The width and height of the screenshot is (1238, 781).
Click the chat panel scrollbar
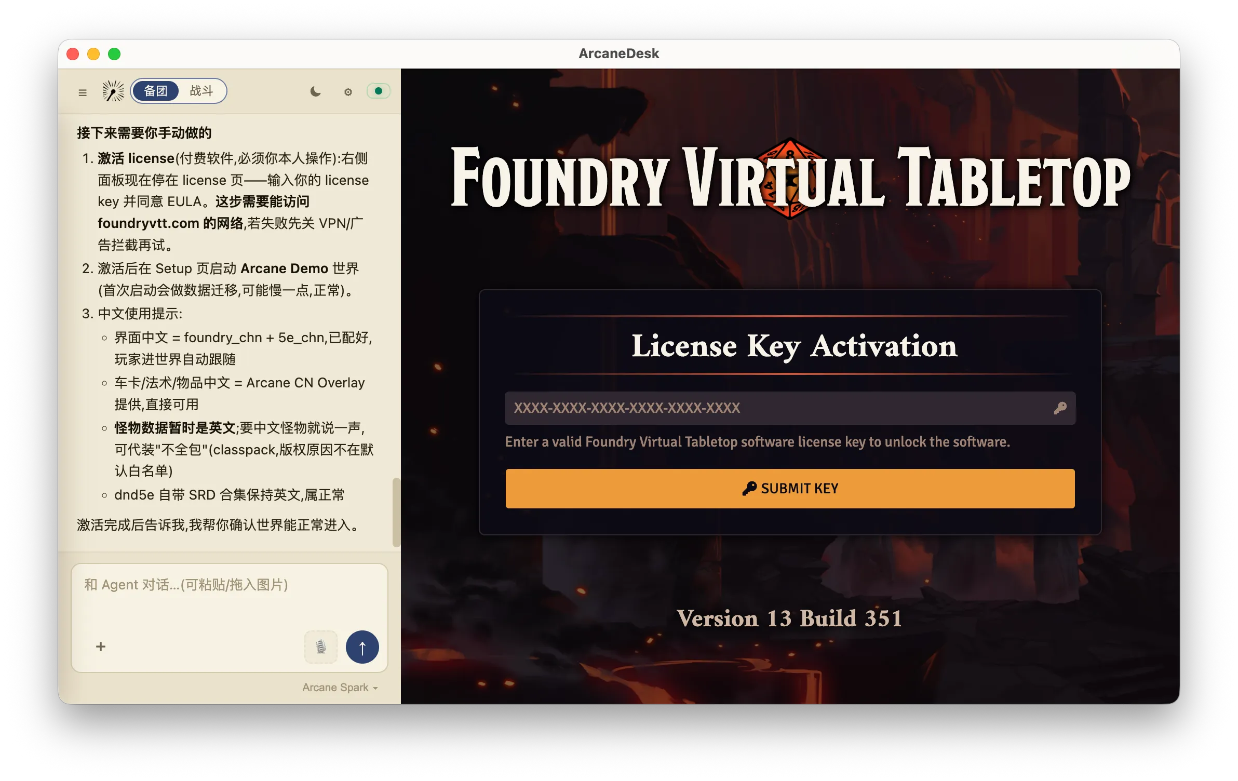click(396, 512)
